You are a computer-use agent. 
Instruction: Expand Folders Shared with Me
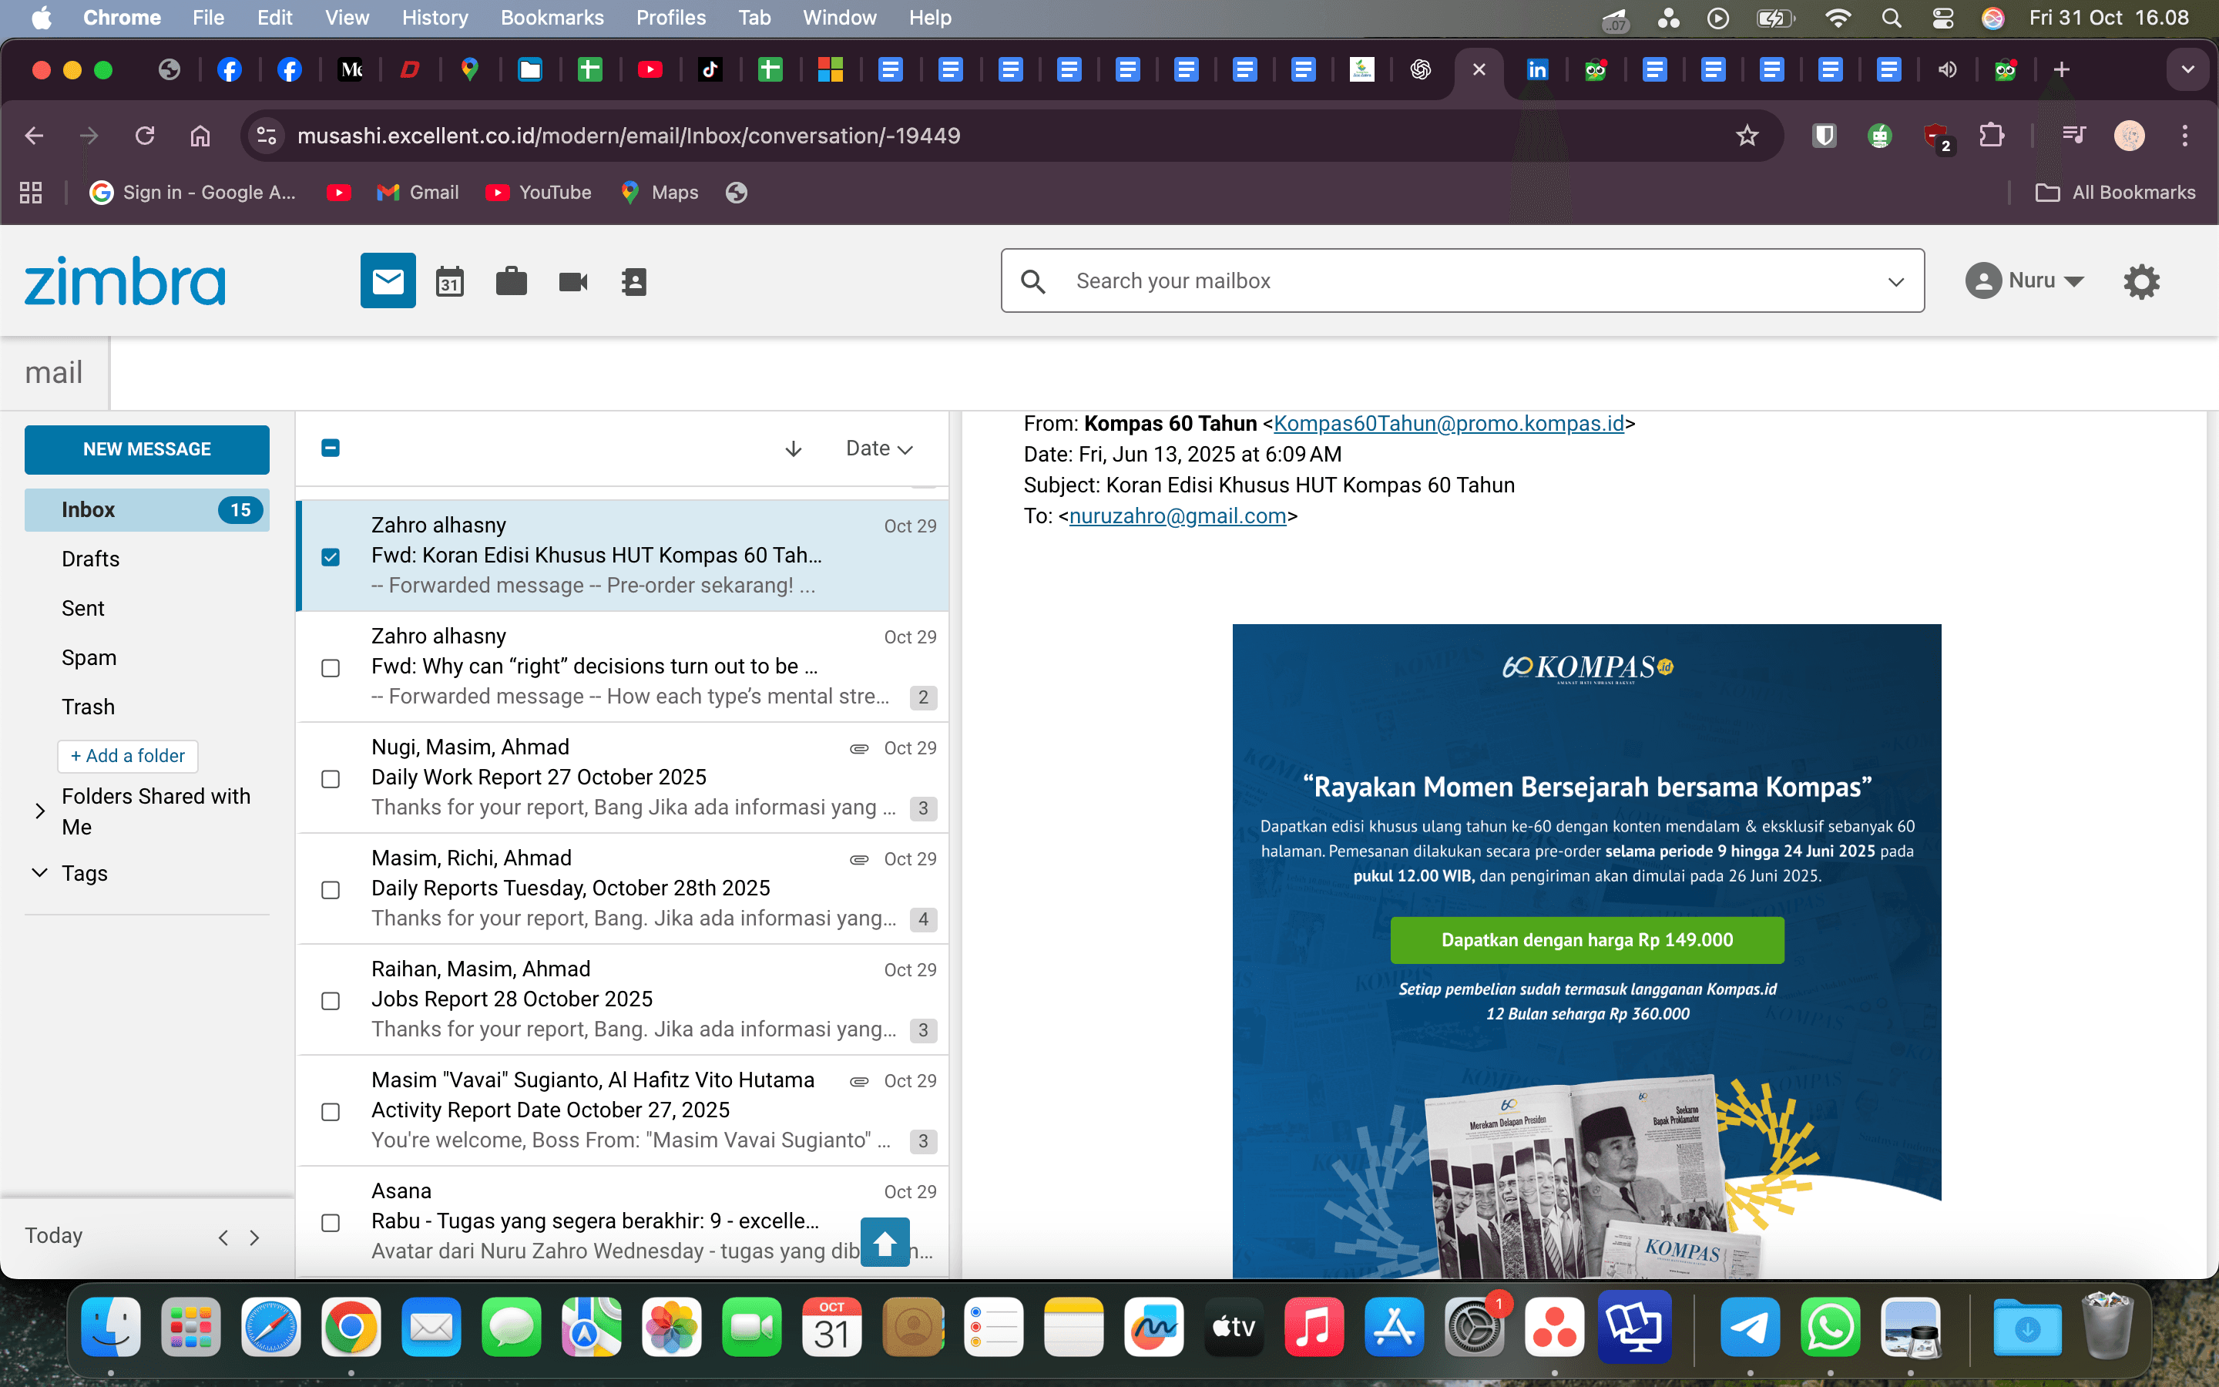click(x=39, y=811)
